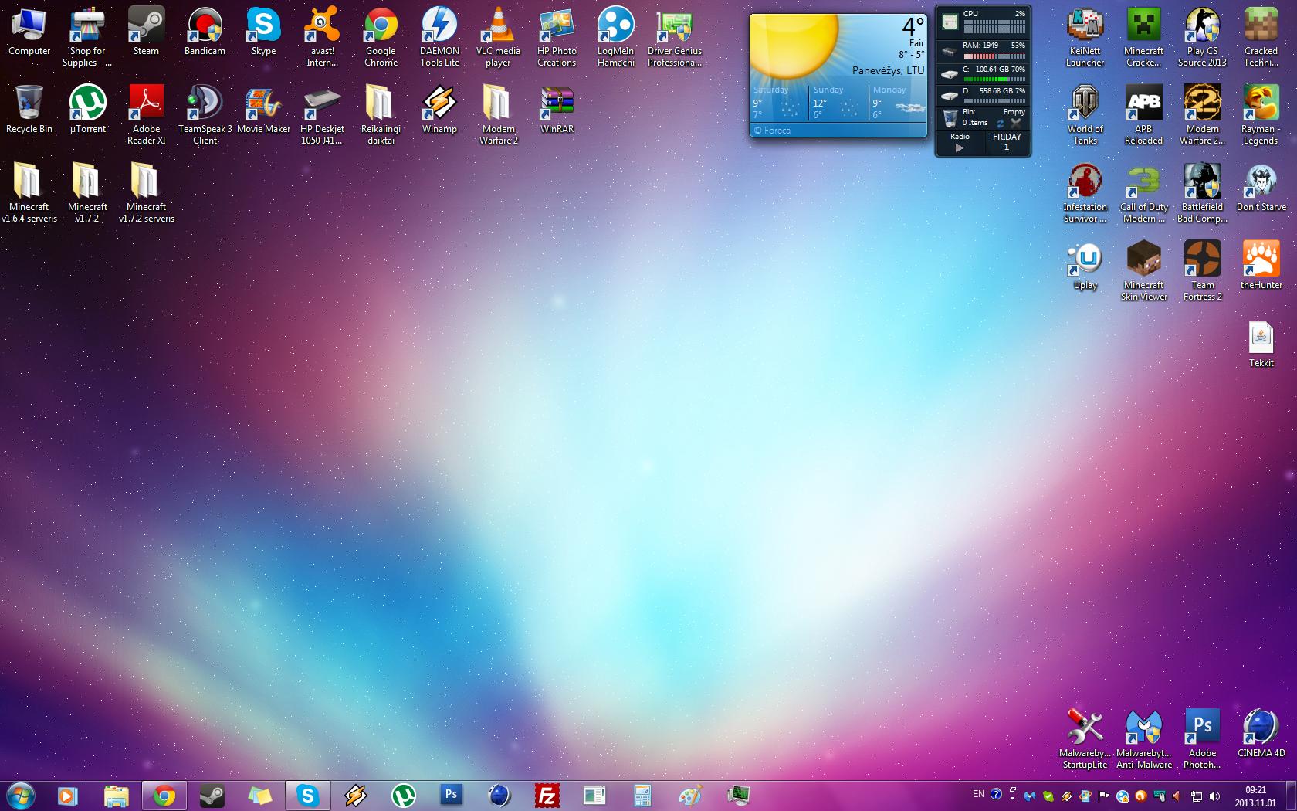Open VLC media player desktop shortcut
The image size is (1297, 811).
tap(498, 36)
